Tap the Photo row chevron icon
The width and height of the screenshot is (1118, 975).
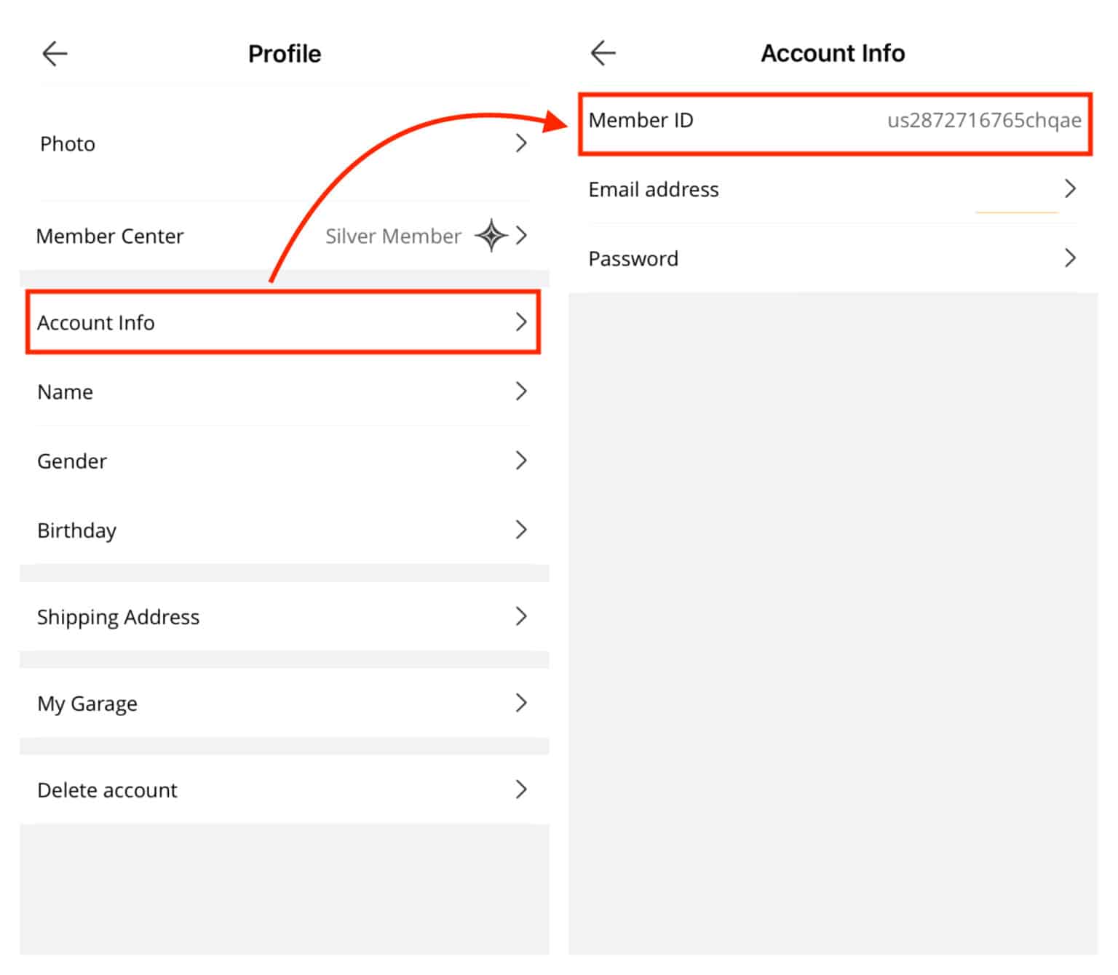[521, 143]
